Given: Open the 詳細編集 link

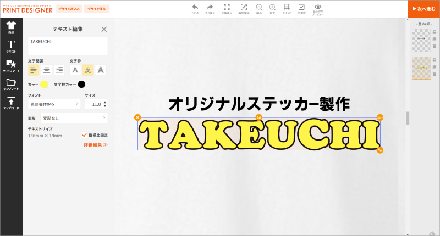Looking at the screenshot, I should pyautogui.click(x=95, y=145).
